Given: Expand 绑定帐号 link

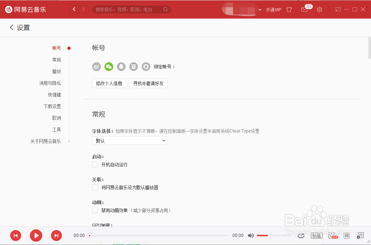Looking at the screenshot, I should (164, 67).
